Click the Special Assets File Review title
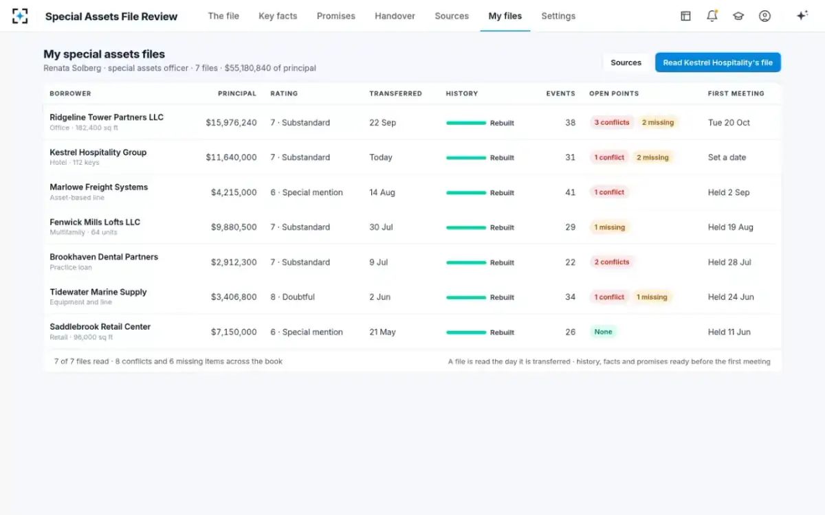The width and height of the screenshot is (825, 515). click(111, 16)
